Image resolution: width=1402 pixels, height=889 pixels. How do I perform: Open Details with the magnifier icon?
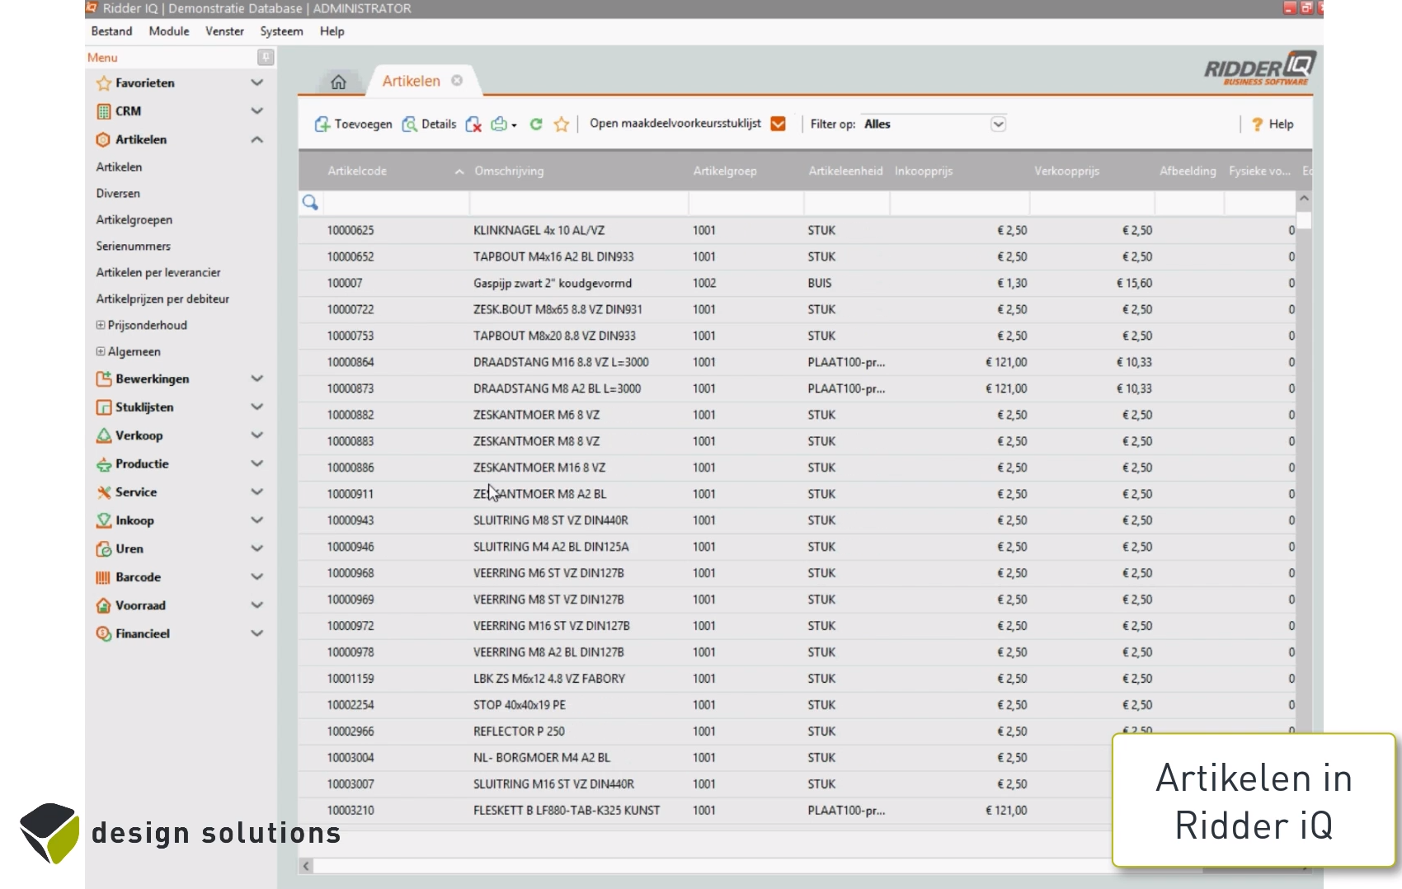click(x=411, y=124)
